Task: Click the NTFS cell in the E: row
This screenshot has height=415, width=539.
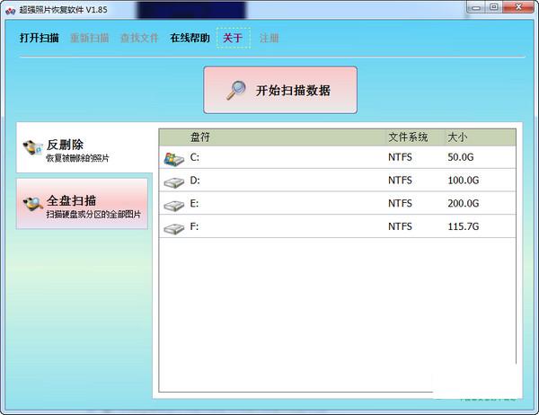Action: pos(400,204)
